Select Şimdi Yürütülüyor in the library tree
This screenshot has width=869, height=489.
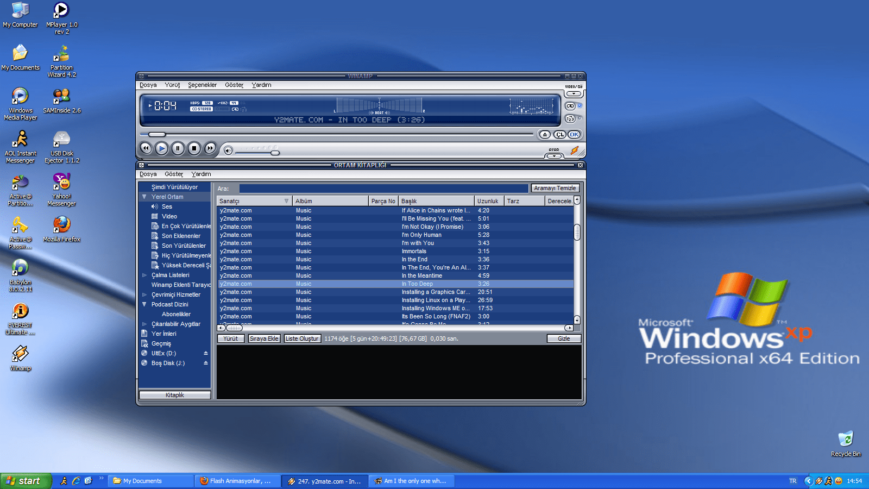point(174,187)
